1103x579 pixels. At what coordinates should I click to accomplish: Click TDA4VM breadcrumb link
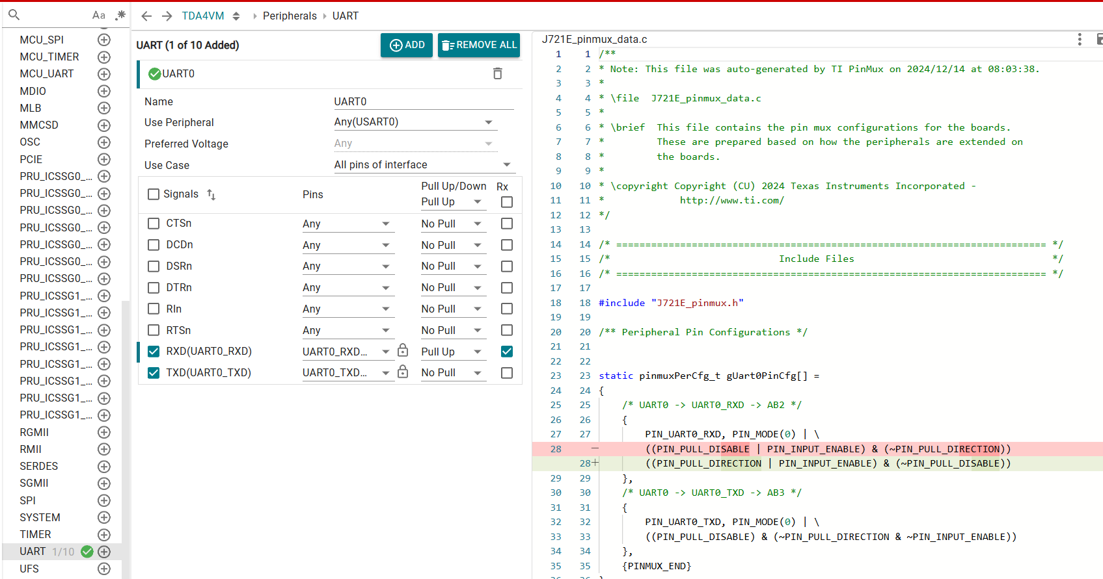point(203,16)
